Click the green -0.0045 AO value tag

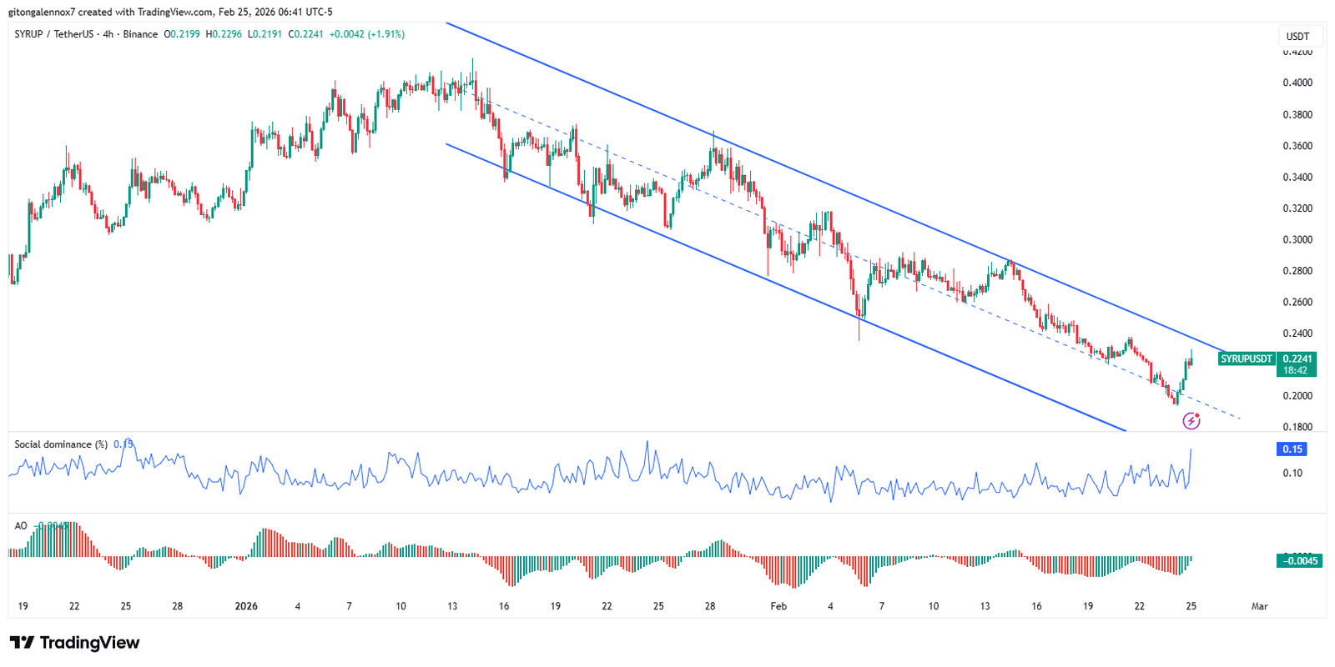[x=1299, y=561]
